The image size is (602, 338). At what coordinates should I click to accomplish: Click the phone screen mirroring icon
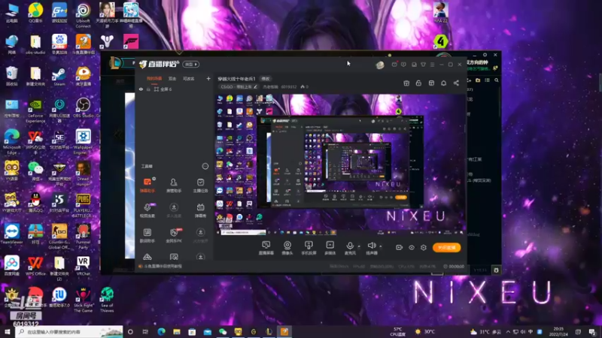[x=309, y=248]
